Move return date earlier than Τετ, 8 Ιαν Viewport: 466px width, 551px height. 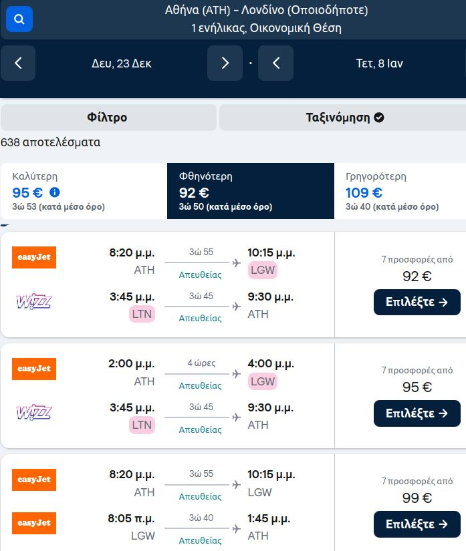[275, 63]
